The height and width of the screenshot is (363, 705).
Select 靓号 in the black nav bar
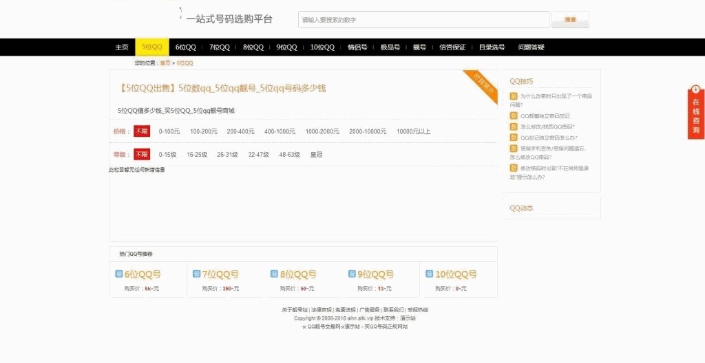point(419,47)
